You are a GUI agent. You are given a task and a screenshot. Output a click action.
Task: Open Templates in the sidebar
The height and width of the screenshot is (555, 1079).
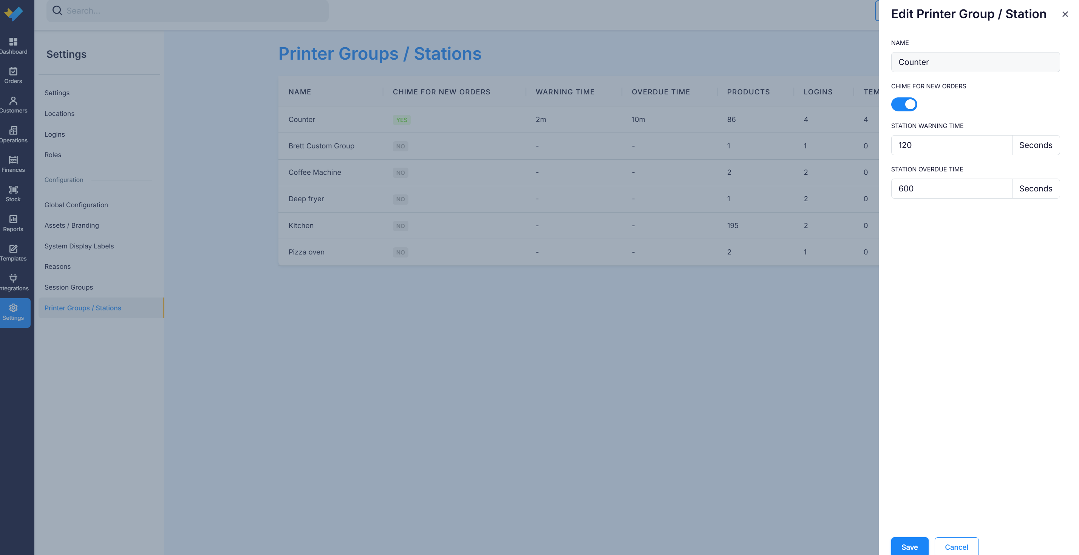click(x=13, y=253)
